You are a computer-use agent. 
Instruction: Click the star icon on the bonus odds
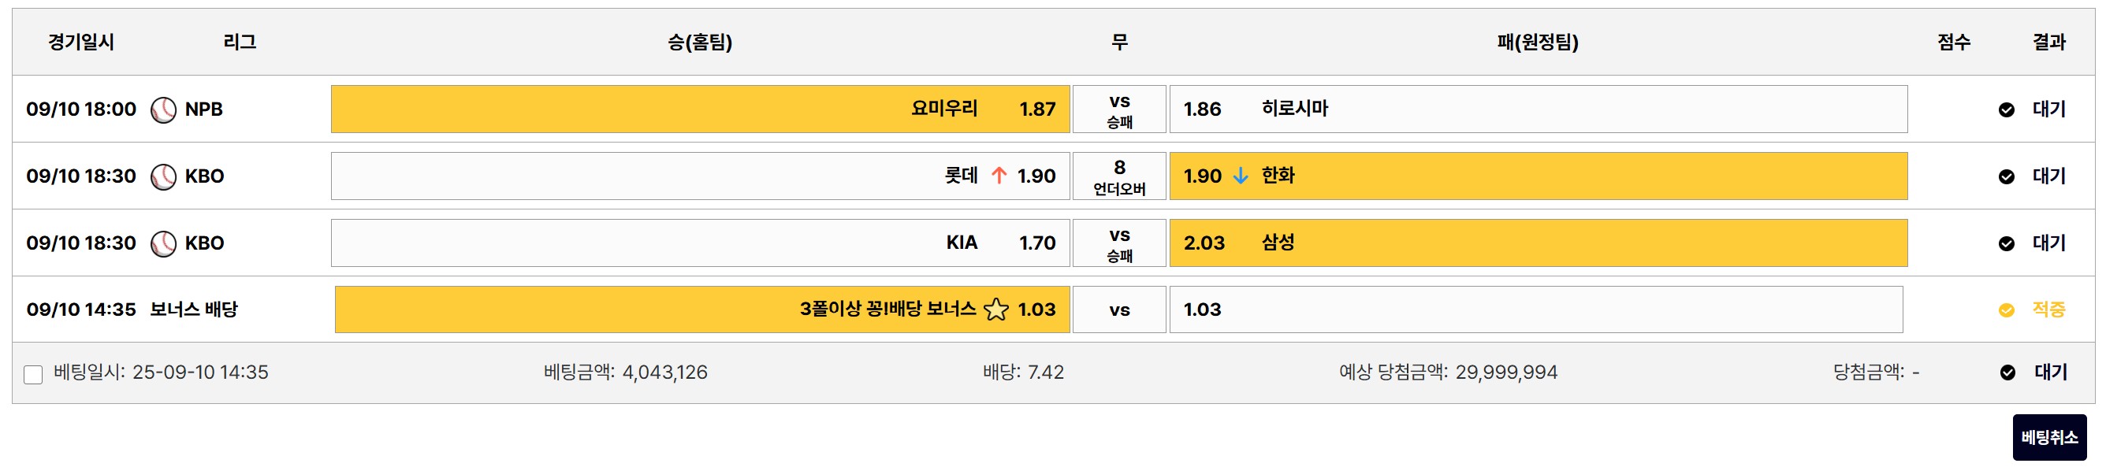pos(995,309)
